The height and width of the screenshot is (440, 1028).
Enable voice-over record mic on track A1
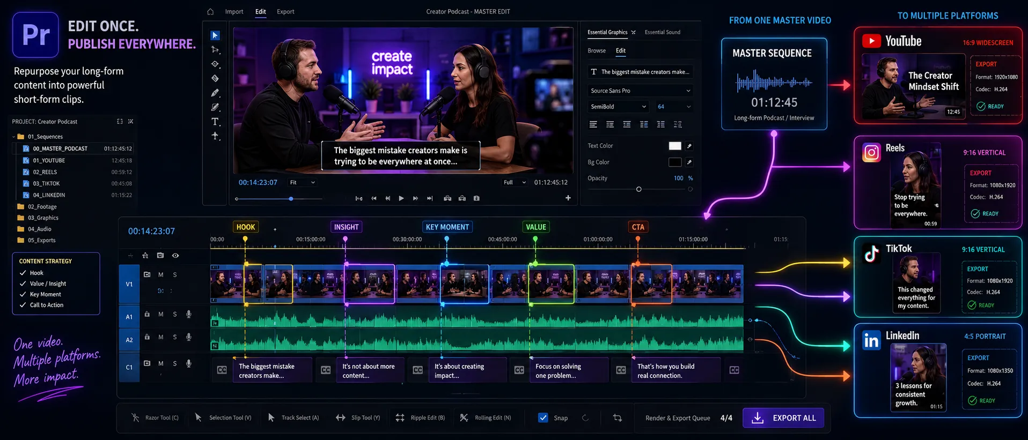[x=189, y=314]
